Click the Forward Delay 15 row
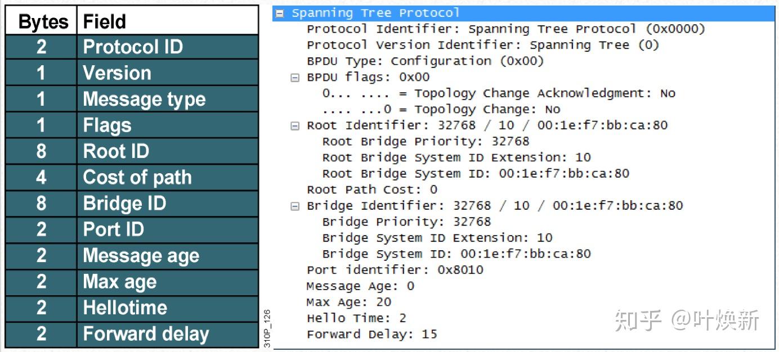The height and width of the screenshot is (352, 779). (x=371, y=334)
